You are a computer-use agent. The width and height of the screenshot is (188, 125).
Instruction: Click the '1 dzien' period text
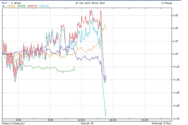(x=16, y=3)
